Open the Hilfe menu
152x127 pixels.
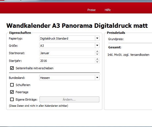(x=108, y=10)
